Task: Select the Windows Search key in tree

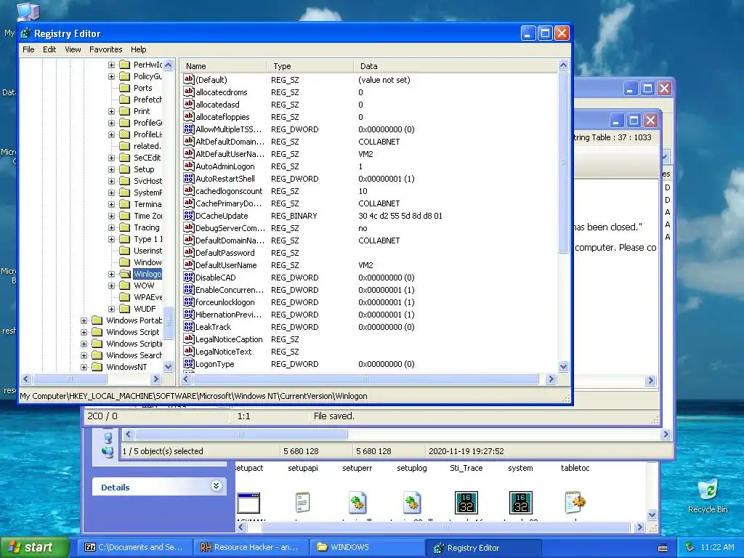Action: [134, 355]
